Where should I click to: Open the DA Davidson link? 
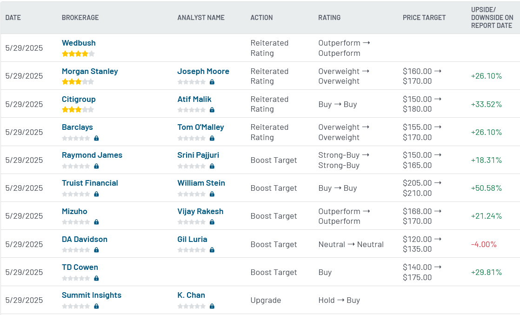click(x=84, y=239)
